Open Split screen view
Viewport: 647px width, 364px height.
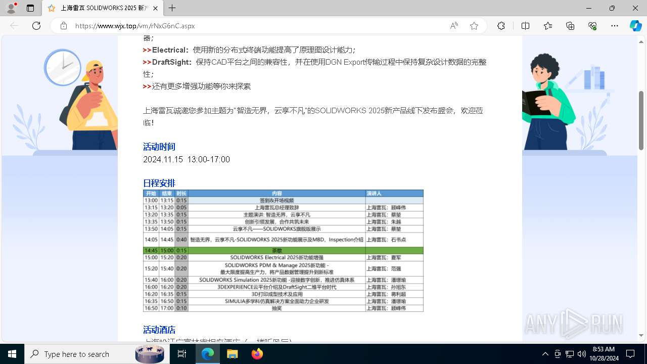525,26
